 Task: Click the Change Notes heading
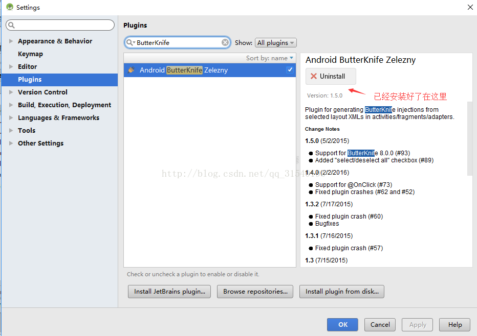point(322,129)
